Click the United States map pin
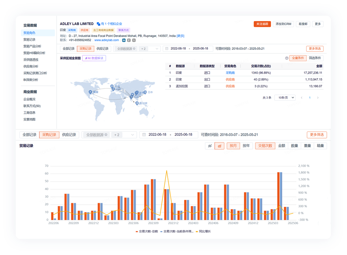Viewport: 347px width, 255px height. (x=90, y=92)
